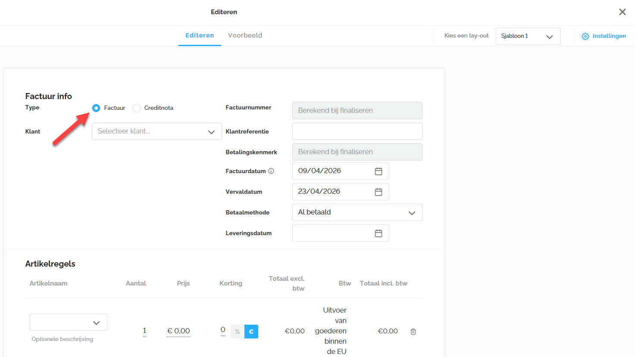Focus the Klantreferentie input field
This screenshot has height=357, width=635.
click(357, 131)
